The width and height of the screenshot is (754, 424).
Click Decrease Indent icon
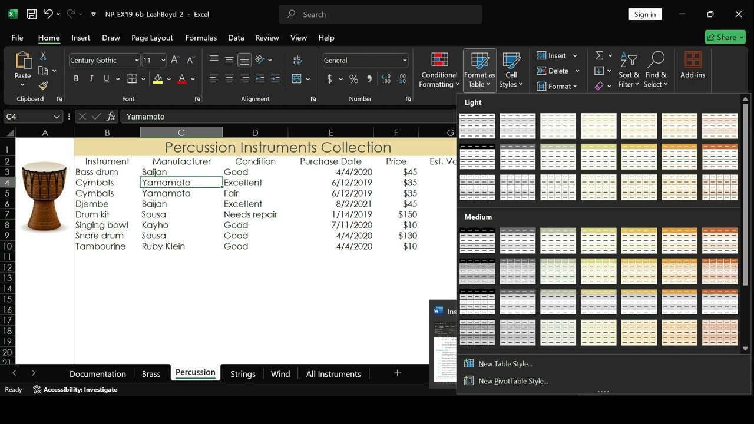(x=260, y=79)
